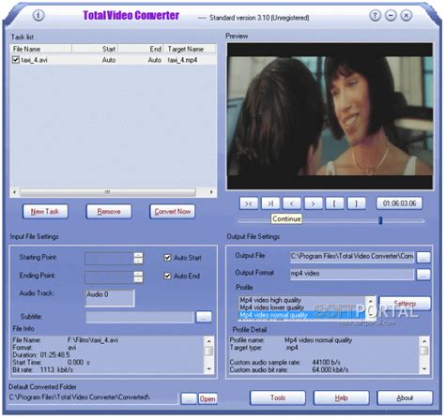
Task: Step forward one frame in the preview
Action: [x=314, y=203]
